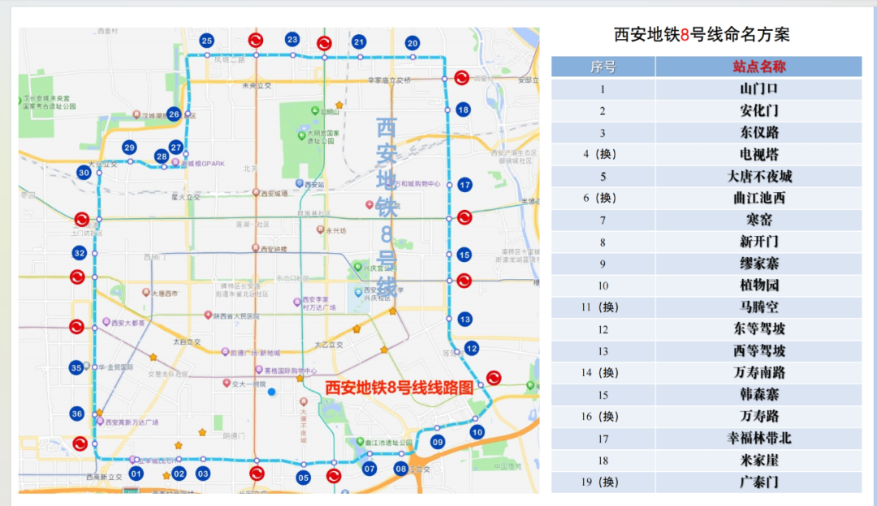Click the sequence cell 19 (换)

tap(603, 482)
